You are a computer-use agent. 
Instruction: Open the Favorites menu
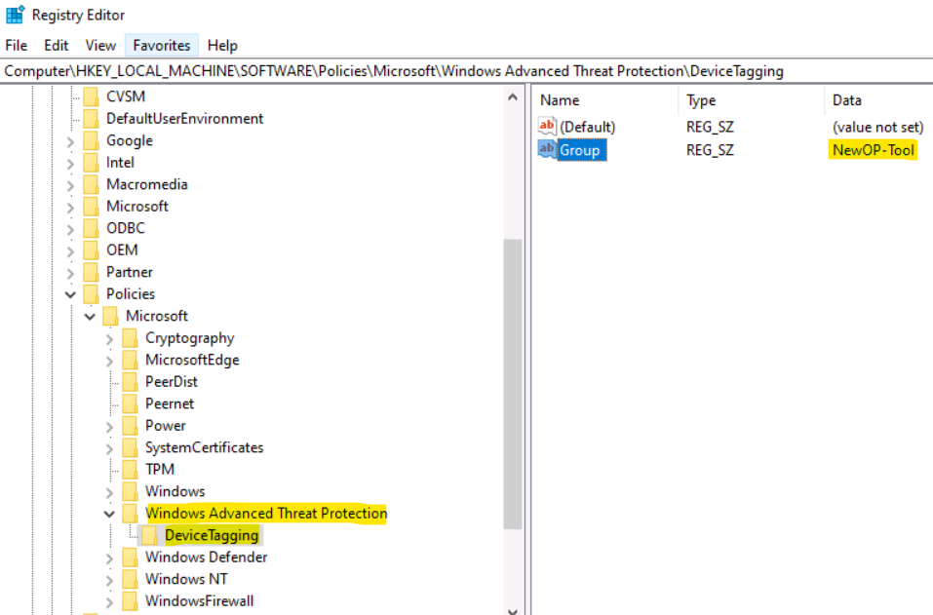[x=161, y=45]
